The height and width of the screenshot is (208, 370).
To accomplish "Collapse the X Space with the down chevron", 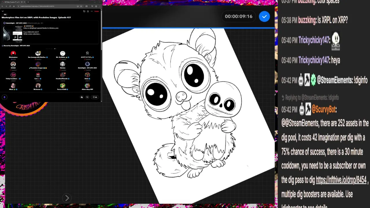I will (x=3, y=11).
